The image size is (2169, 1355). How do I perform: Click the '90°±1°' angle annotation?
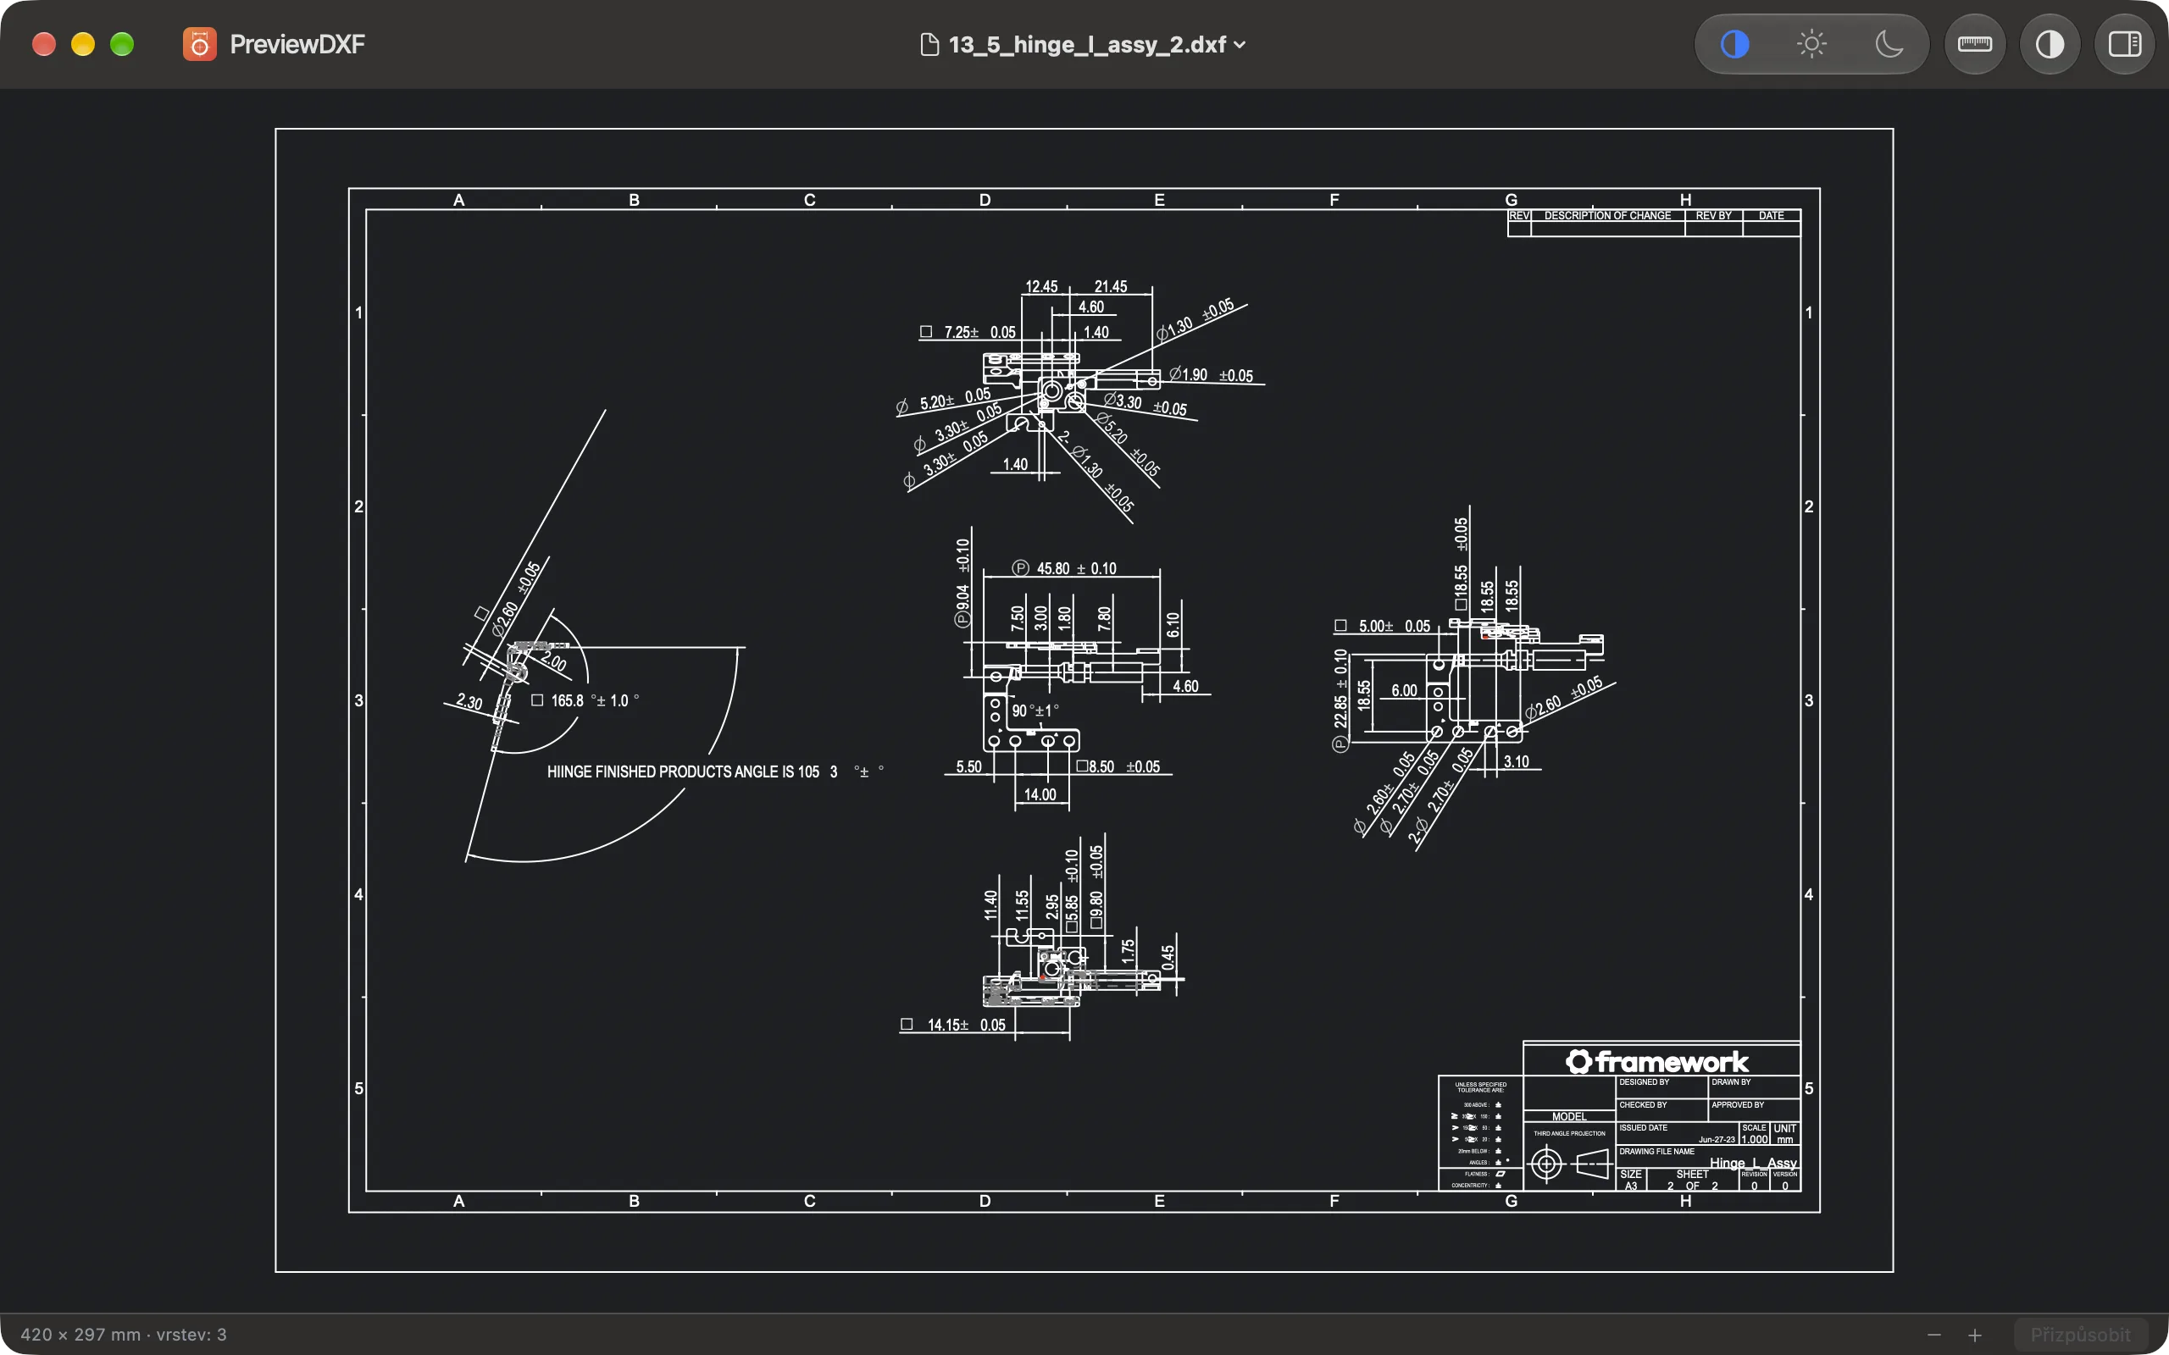1035,711
